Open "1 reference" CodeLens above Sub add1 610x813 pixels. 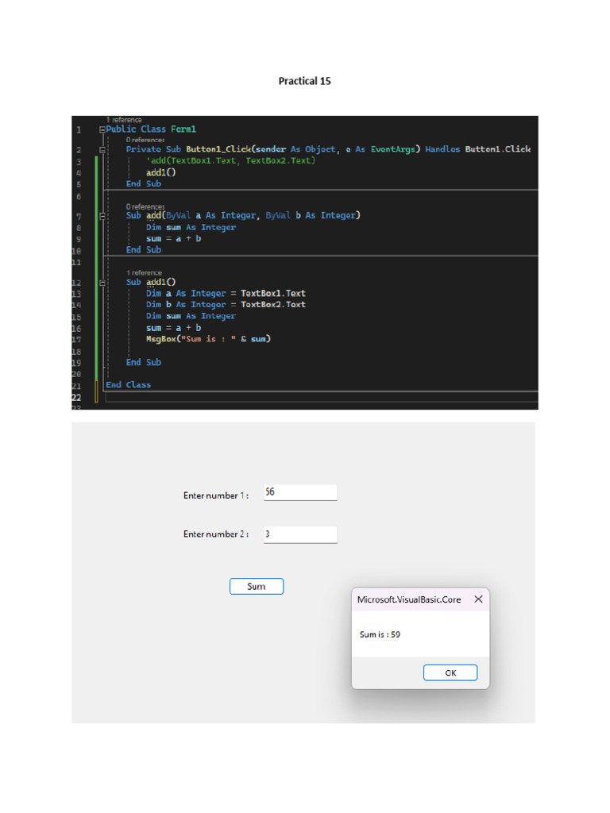tap(144, 273)
